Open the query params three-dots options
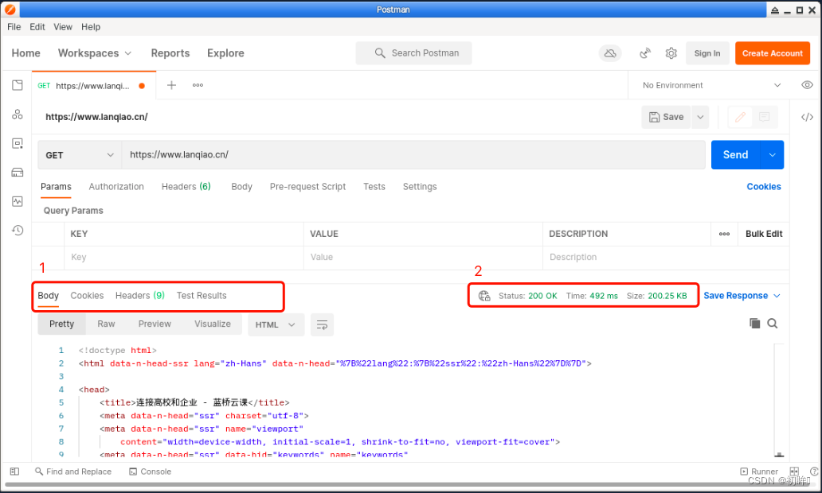Screen dimensions: 822x493 coord(725,234)
